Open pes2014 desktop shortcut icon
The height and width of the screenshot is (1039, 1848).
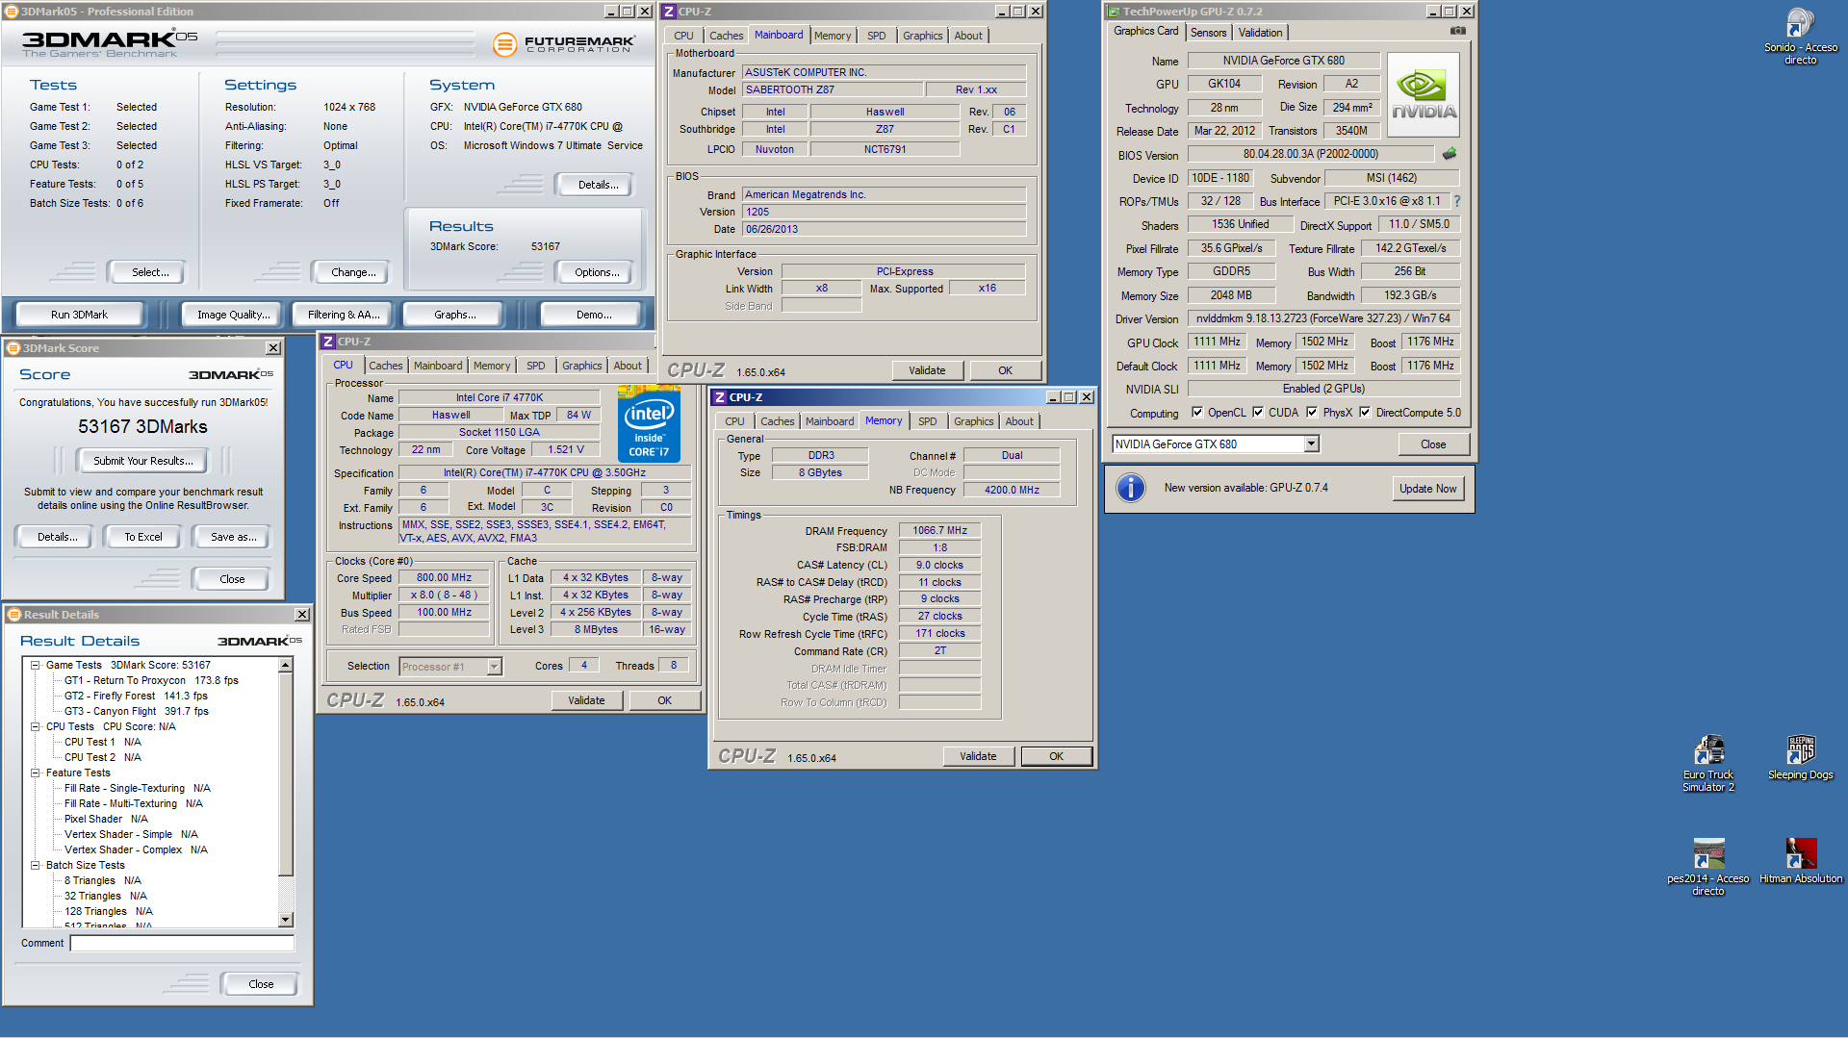(x=1708, y=854)
